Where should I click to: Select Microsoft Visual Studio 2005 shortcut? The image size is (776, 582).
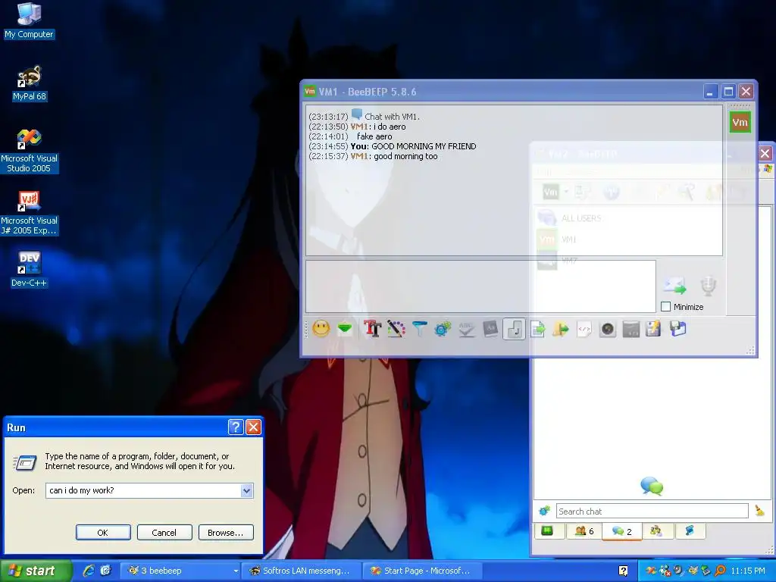pos(29,151)
